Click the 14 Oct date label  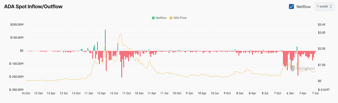(x=26, y=93)
